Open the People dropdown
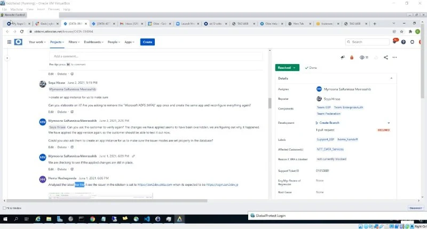The width and height of the screenshot is (427, 229). coord(114,42)
